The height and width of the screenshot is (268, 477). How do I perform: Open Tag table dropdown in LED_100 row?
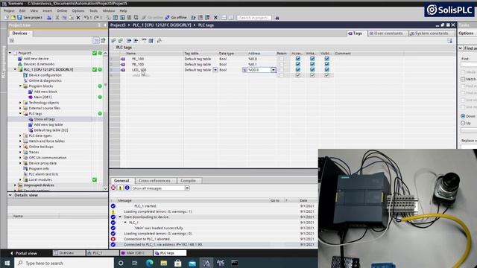[215, 70]
